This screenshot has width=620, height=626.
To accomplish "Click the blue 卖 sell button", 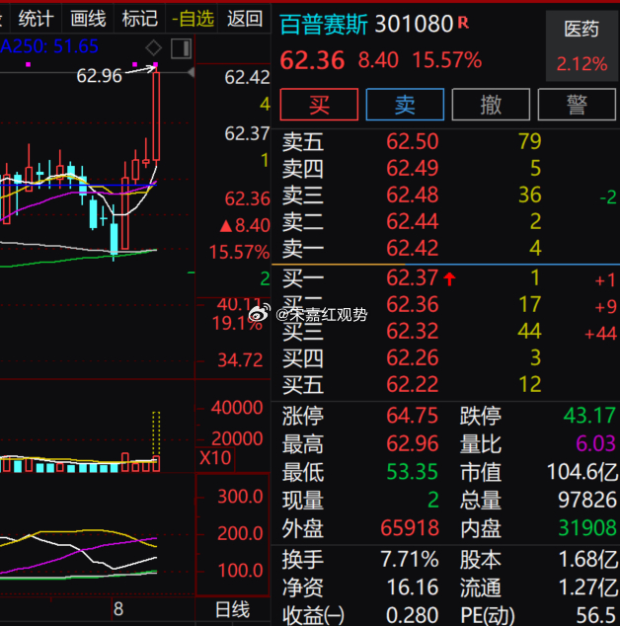I will [405, 105].
